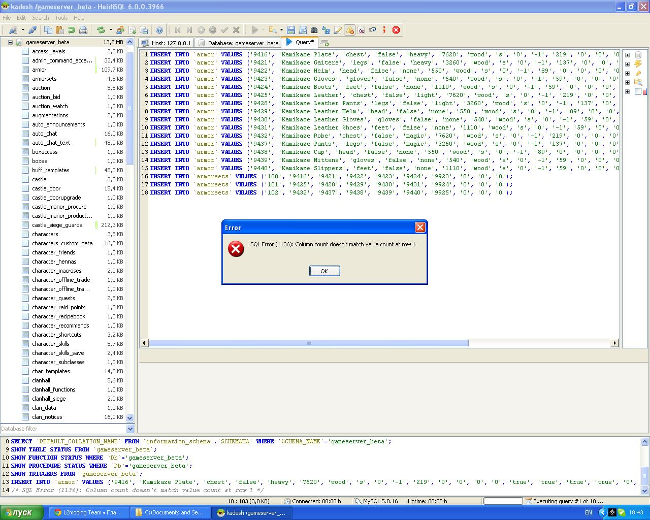The width and height of the screenshot is (650, 520).
Task: Switch to Database: gameserver_beta tab
Action: [238, 43]
